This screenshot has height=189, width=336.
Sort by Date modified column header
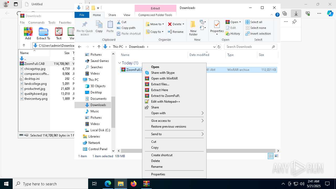[x=207, y=55]
